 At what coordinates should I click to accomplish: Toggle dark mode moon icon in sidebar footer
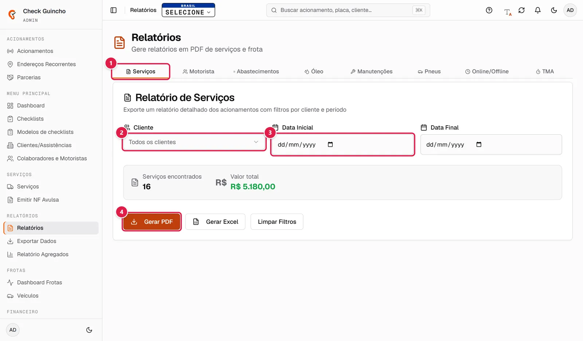[x=89, y=330]
